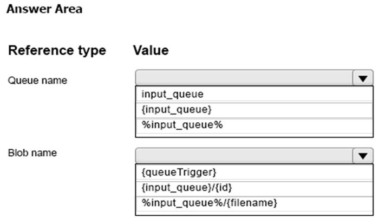Click the Queue name dropdown arrow
This screenshot has height=219, width=379.
click(363, 78)
